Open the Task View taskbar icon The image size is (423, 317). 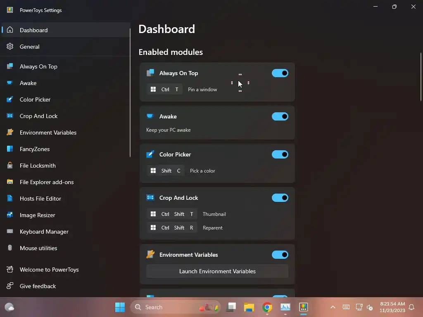231,307
